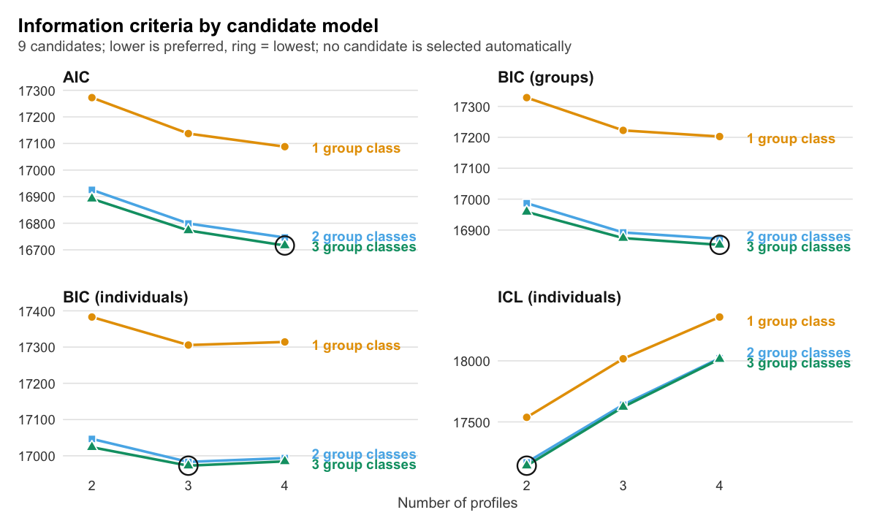Click orange 3-profile marker in BIC (individuals)
Image resolution: width=877 pixels, height=526 pixels.
coord(188,345)
